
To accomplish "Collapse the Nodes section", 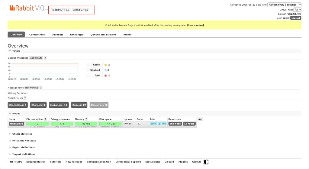I will (16, 113).
